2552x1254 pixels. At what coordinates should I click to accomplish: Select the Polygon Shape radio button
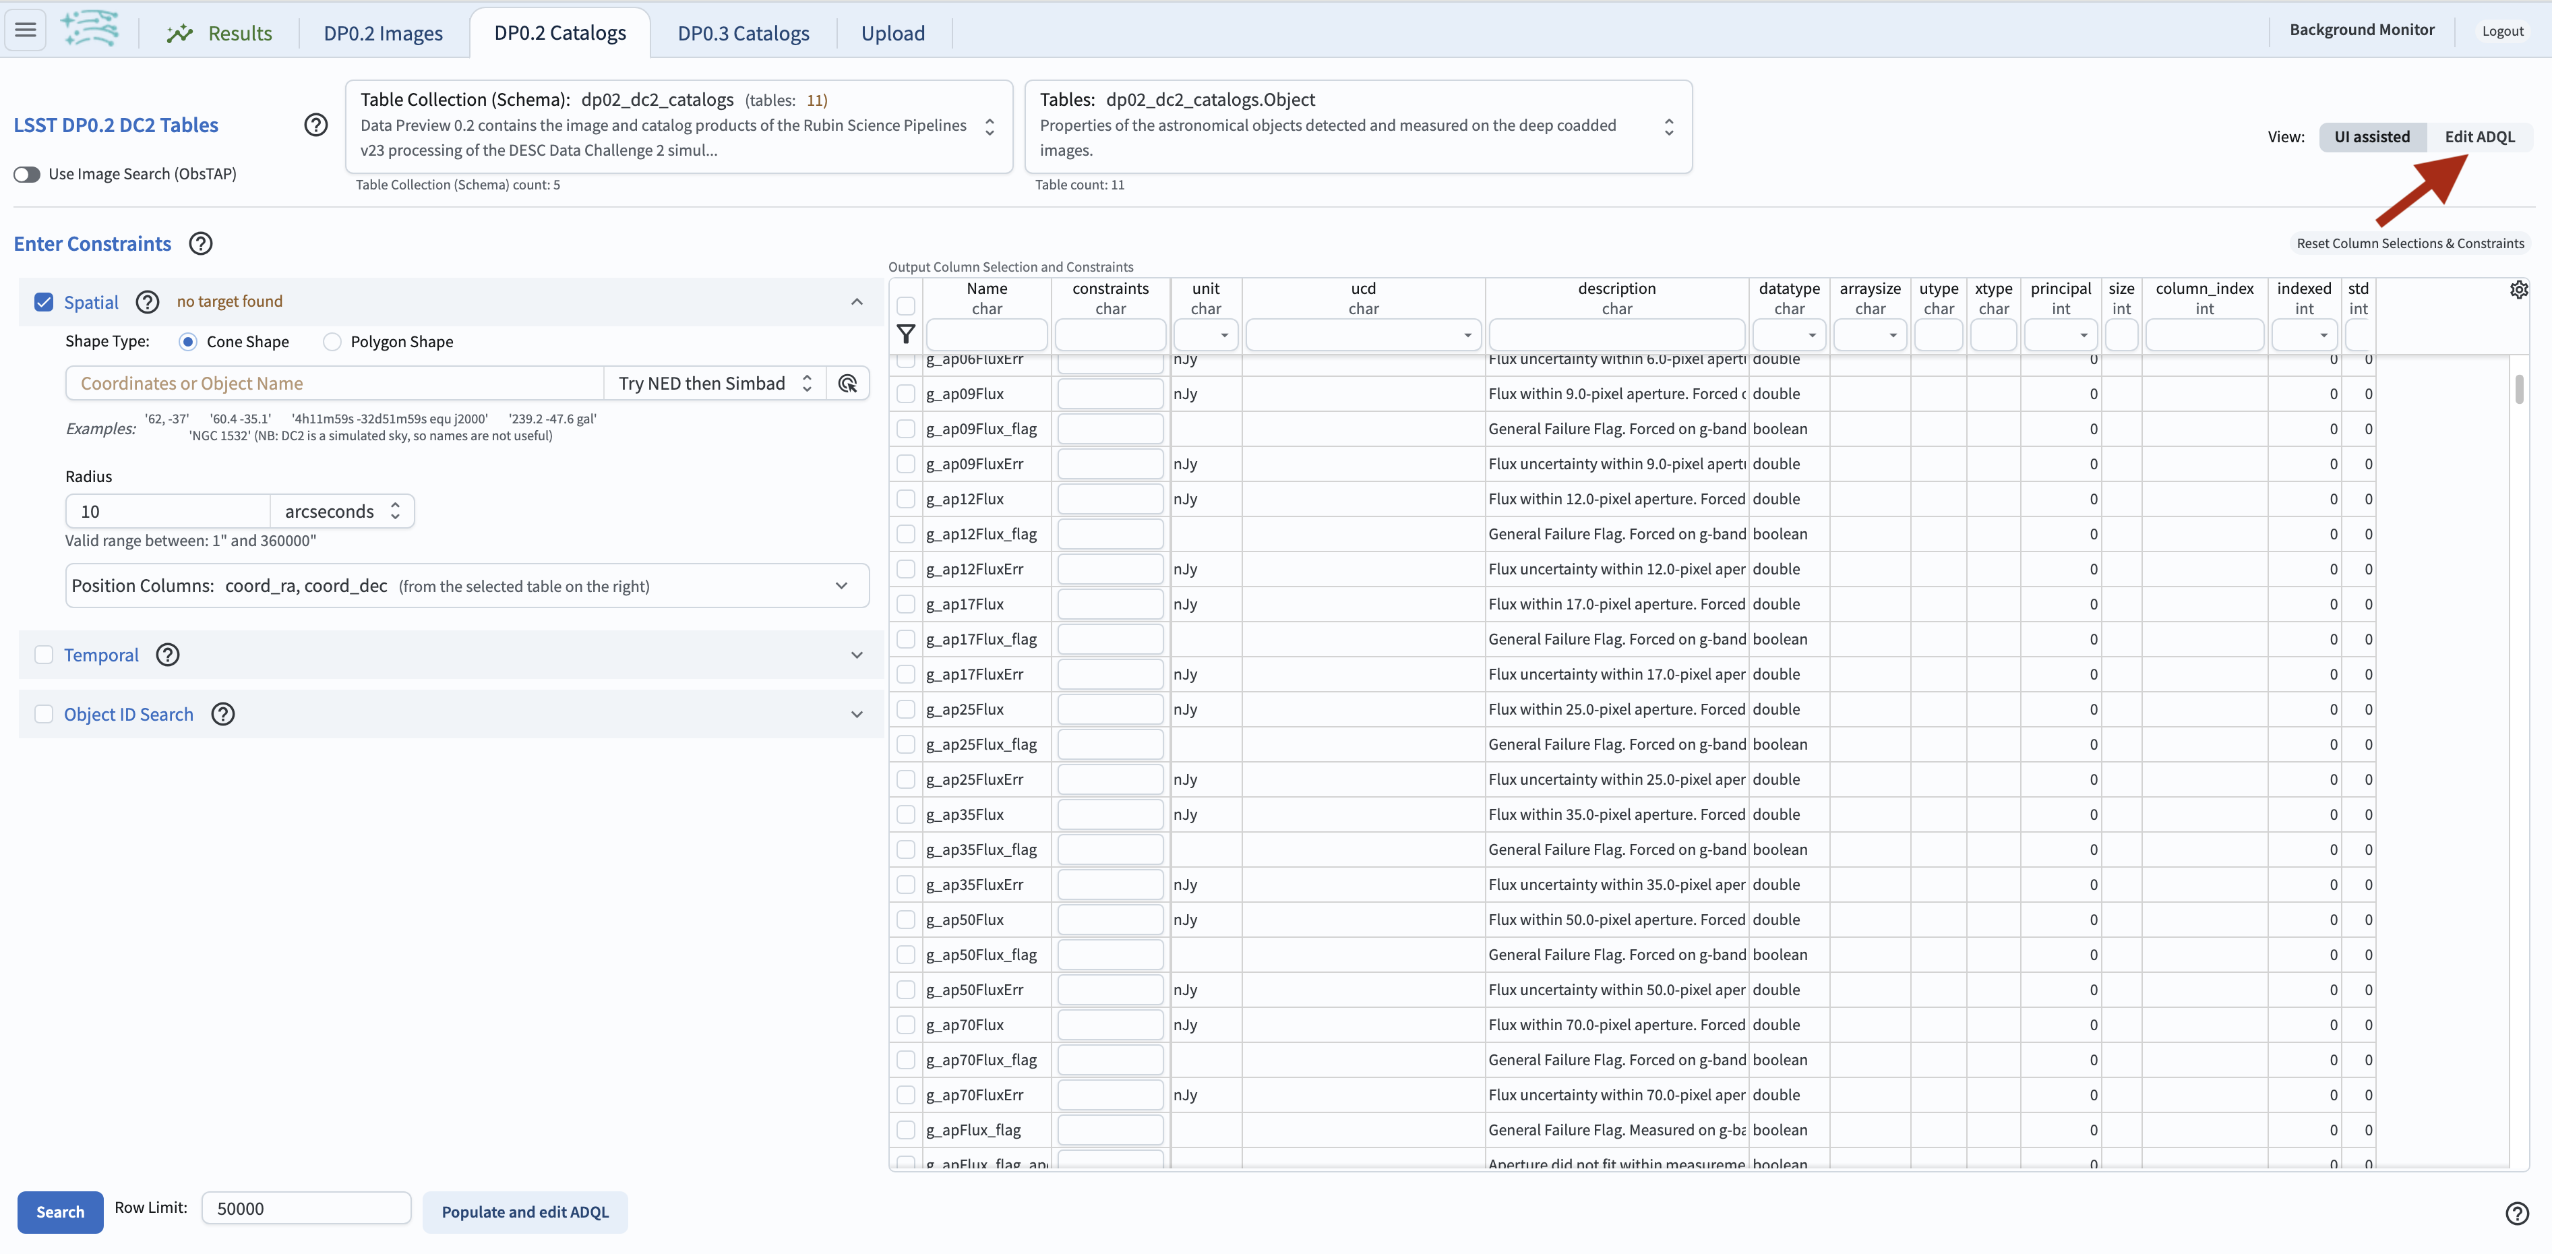[332, 340]
